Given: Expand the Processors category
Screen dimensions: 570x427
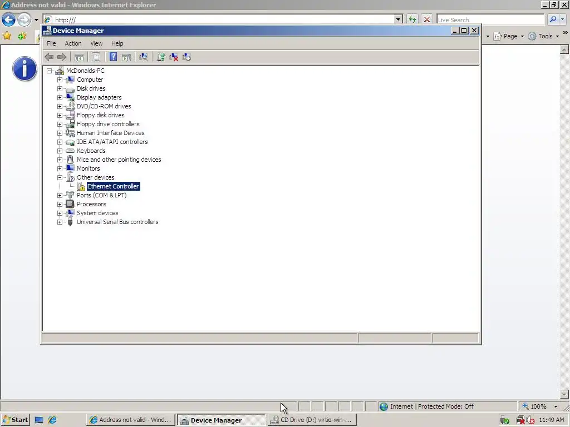Looking at the screenshot, I should coord(60,204).
